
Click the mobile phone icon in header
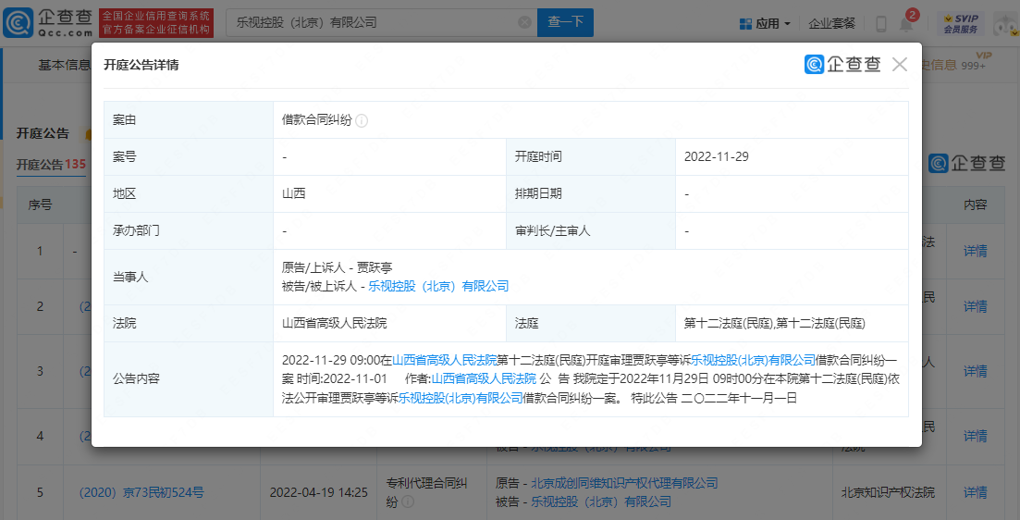tap(881, 24)
